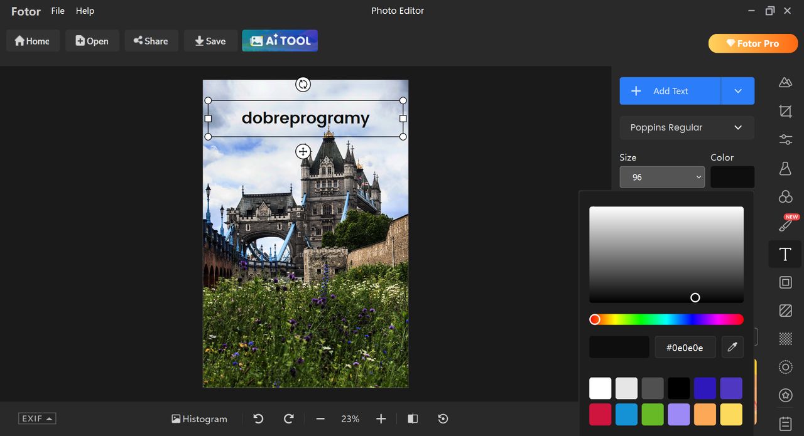804x436 pixels.
Task: Go to Home
Action: [33, 41]
